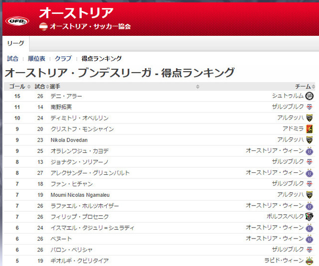Sort table by チーム column arrows
Viewport: 319px width, 266px height.
[x=314, y=87]
